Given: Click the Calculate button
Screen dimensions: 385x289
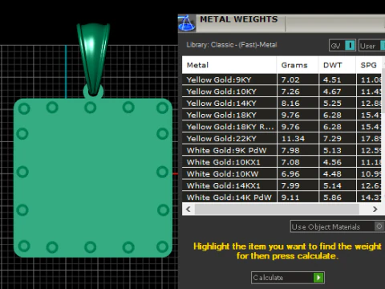Looking at the screenshot, I should point(288,278).
